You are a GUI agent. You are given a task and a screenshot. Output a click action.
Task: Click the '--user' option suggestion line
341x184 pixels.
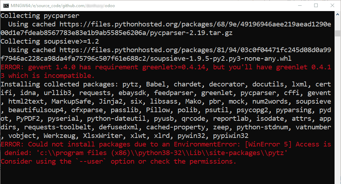pos(118,161)
